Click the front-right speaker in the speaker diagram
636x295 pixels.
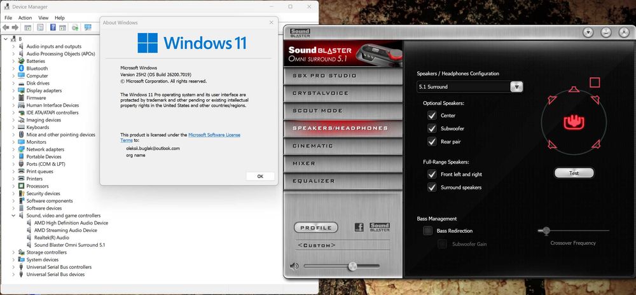(595, 100)
